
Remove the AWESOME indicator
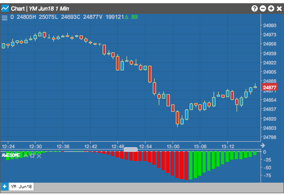pos(39,156)
